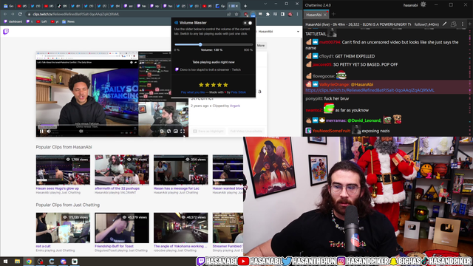The height and width of the screenshot is (266, 473).
Task: Open Chrome three-dot menu
Action: point(297,14)
